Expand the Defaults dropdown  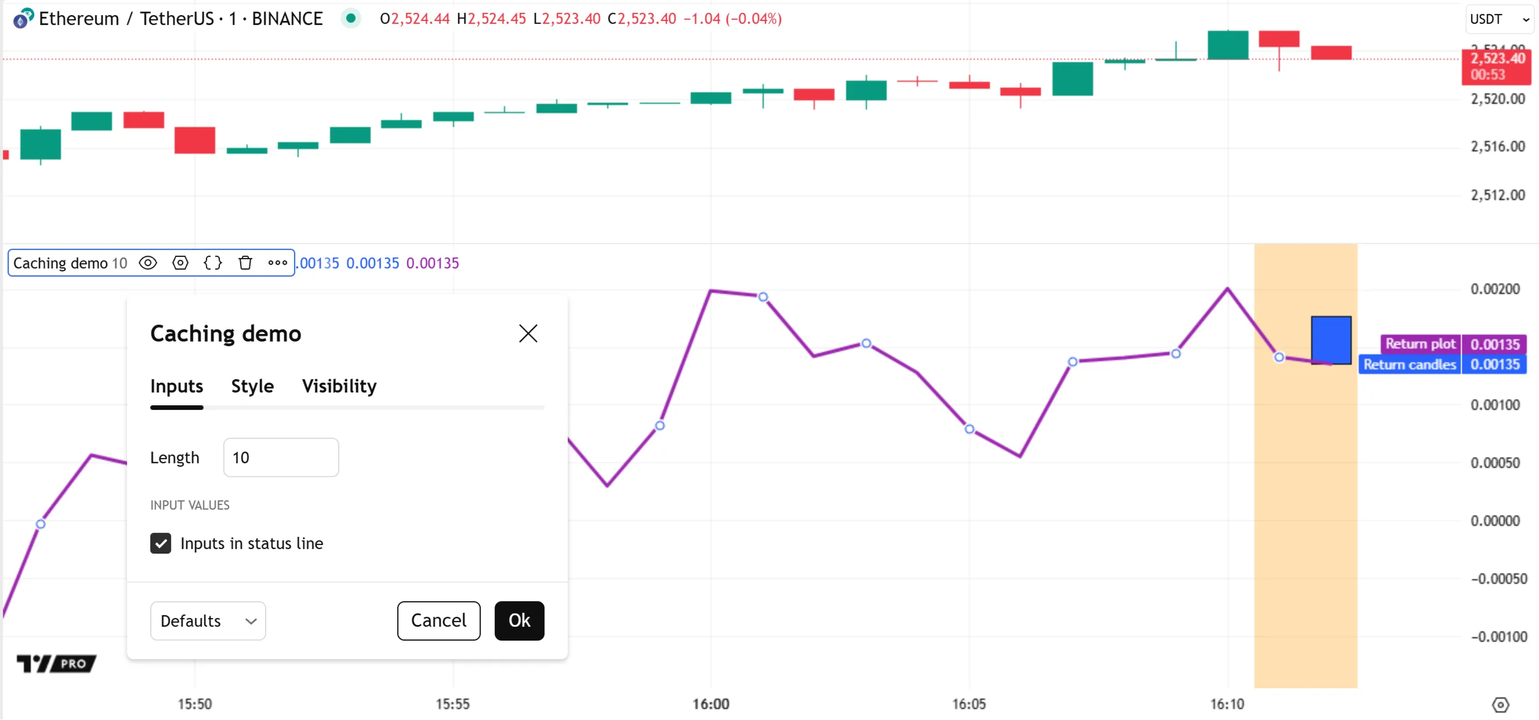[x=208, y=621]
